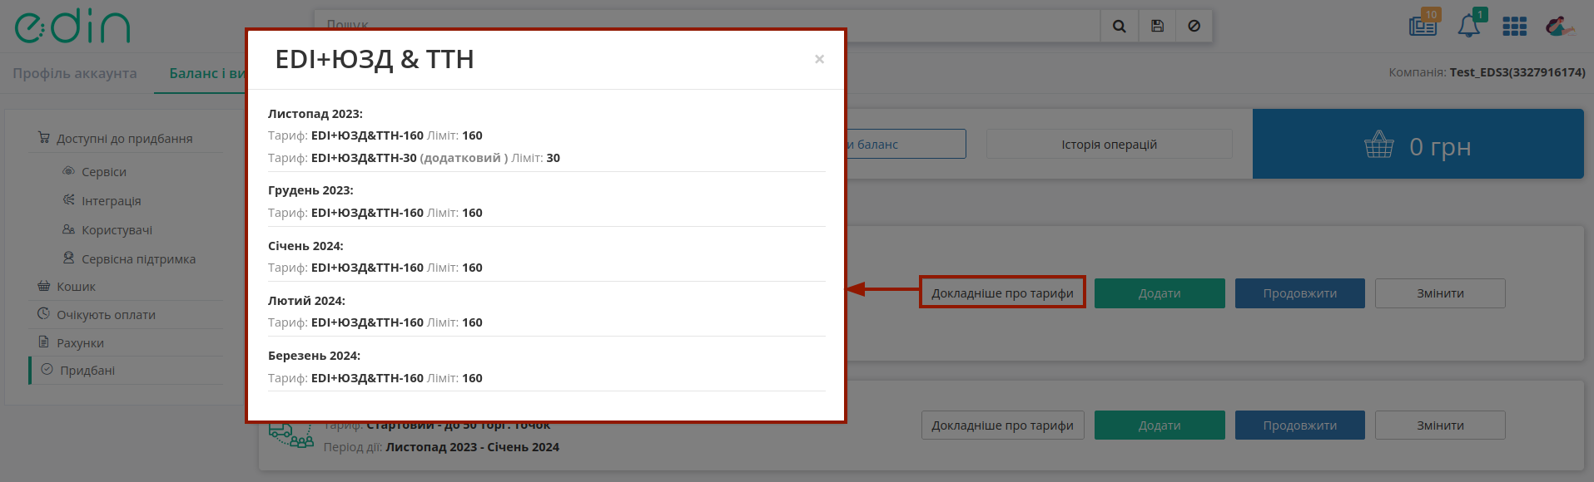Click Продовжити in the first service row
Image resolution: width=1594 pixels, height=482 pixels.
point(1299,293)
